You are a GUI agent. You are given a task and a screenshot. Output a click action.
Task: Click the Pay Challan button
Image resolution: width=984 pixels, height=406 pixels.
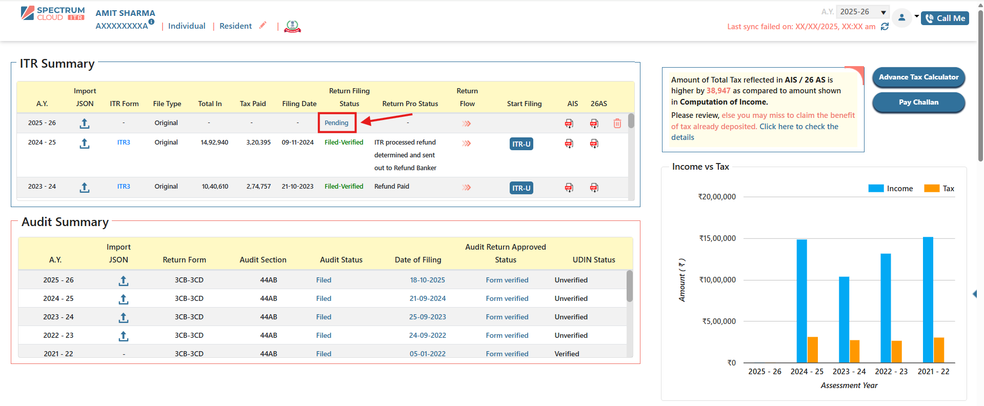pyautogui.click(x=918, y=102)
